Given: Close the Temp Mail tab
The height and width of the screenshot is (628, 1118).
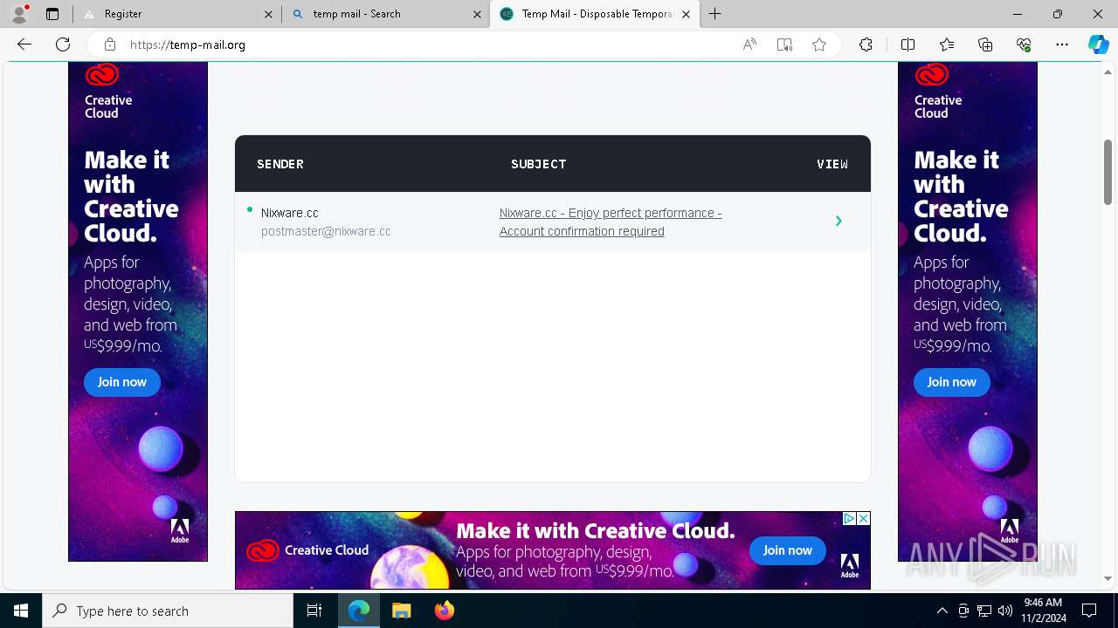Looking at the screenshot, I should click(x=686, y=14).
